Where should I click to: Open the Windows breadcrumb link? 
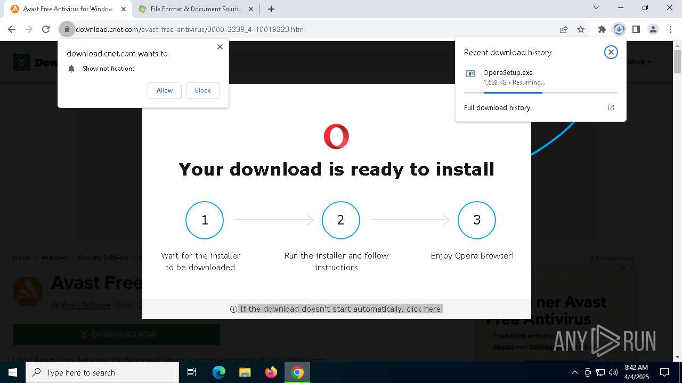point(54,257)
